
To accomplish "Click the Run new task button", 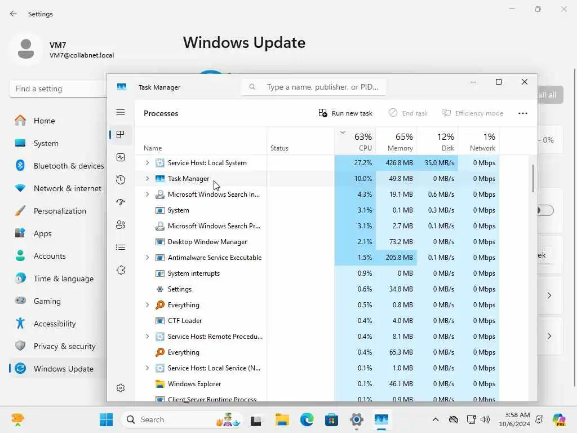I will coord(345,113).
